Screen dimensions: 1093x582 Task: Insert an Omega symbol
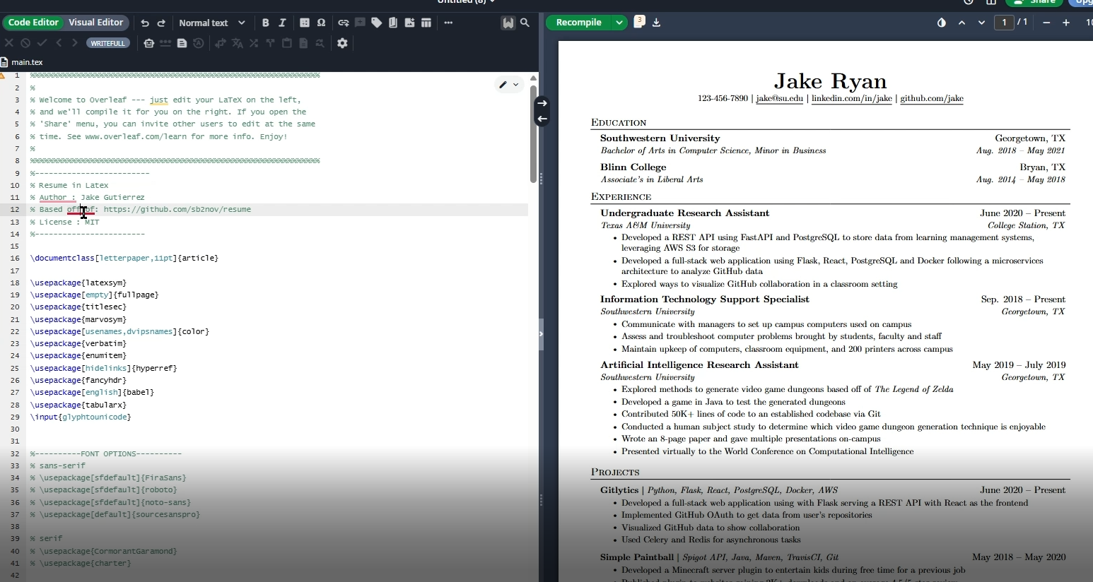click(x=321, y=23)
